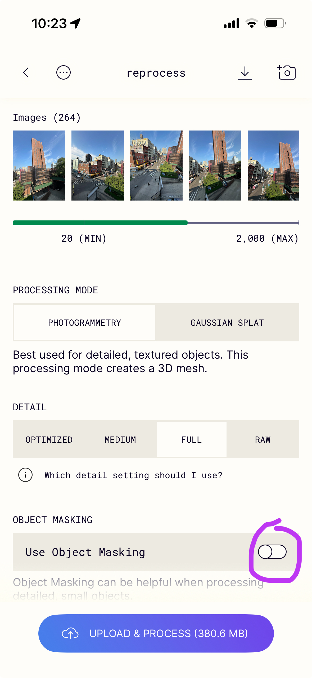
Task: Open "Which detail setting should I use?" link
Action: click(133, 475)
